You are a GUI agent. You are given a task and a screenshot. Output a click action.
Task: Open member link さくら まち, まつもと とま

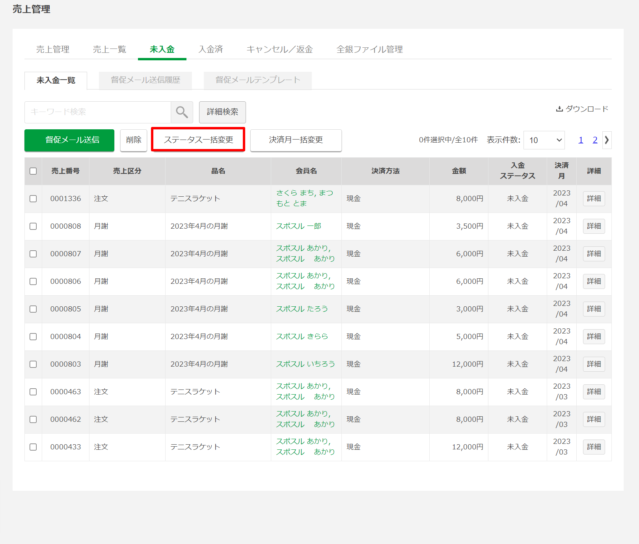point(305,198)
